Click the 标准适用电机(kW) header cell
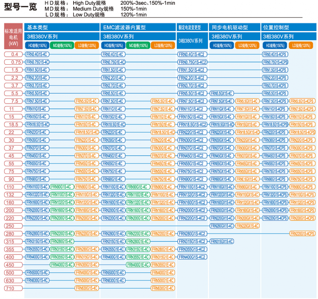 [x=14, y=36]
